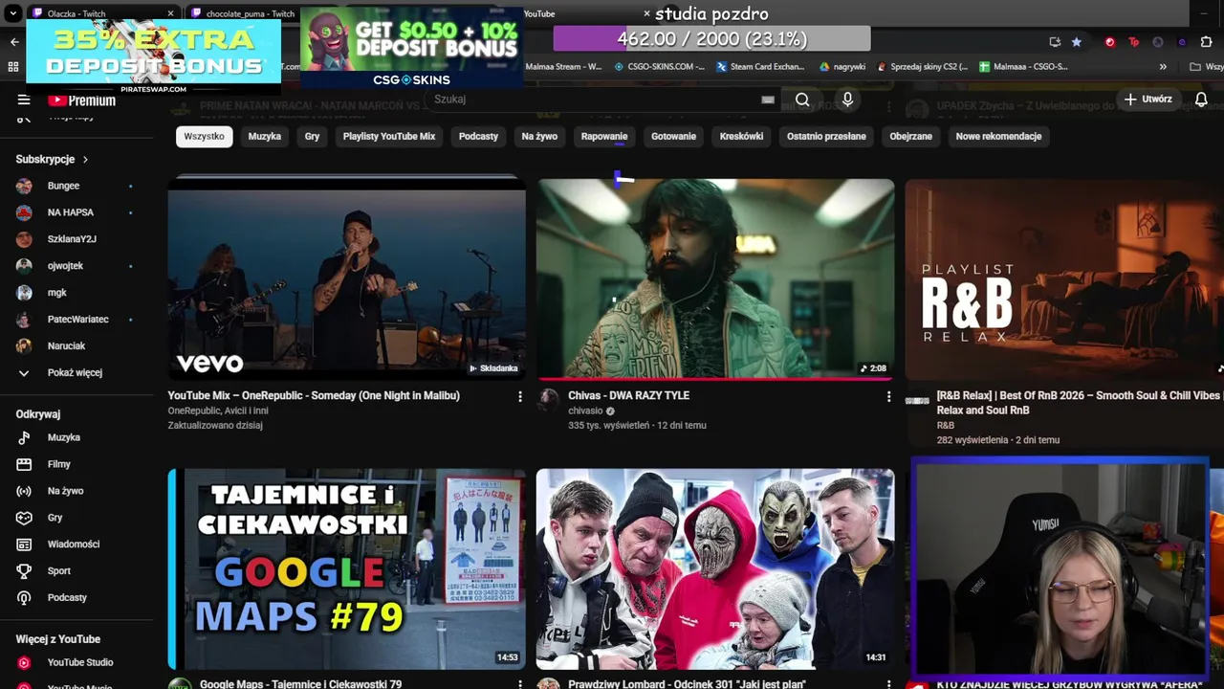Open the on-screen keyboard icon in search
This screenshot has height=689, width=1224.
tap(768, 100)
